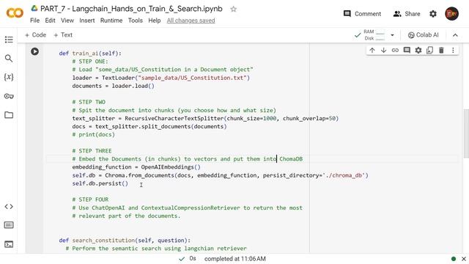Open the Tools menu
469x264 pixels.
135,21
